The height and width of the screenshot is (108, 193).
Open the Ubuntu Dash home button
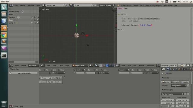click(4, 7)
